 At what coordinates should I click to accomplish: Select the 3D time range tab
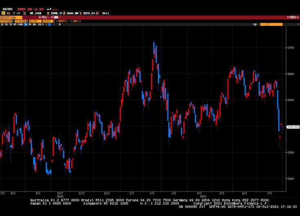point(6,24)
